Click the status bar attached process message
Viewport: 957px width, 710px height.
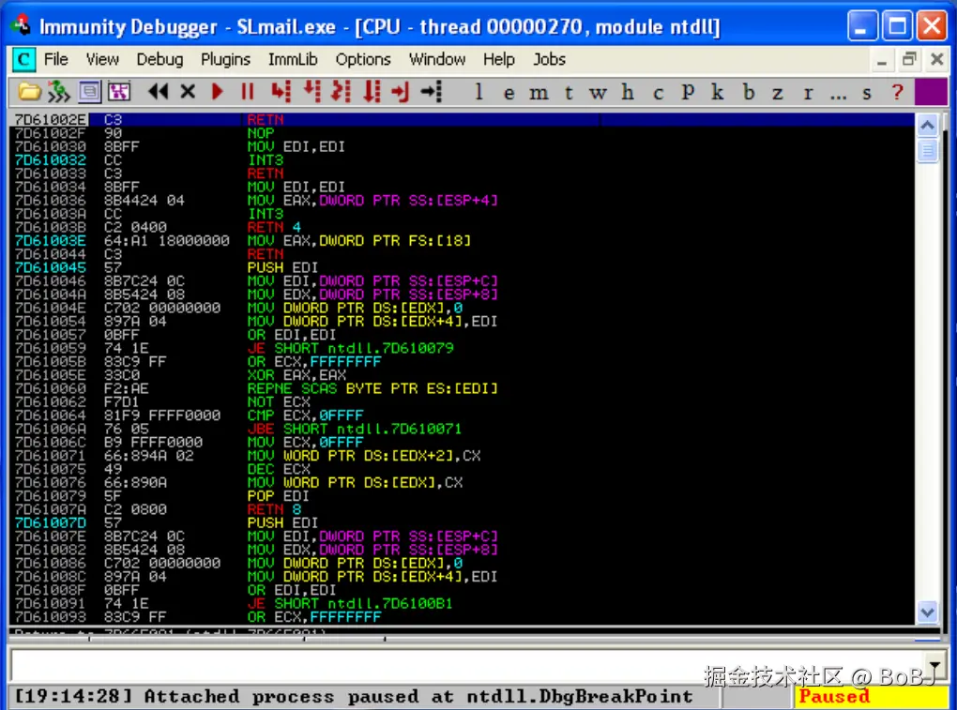[354, 696]
